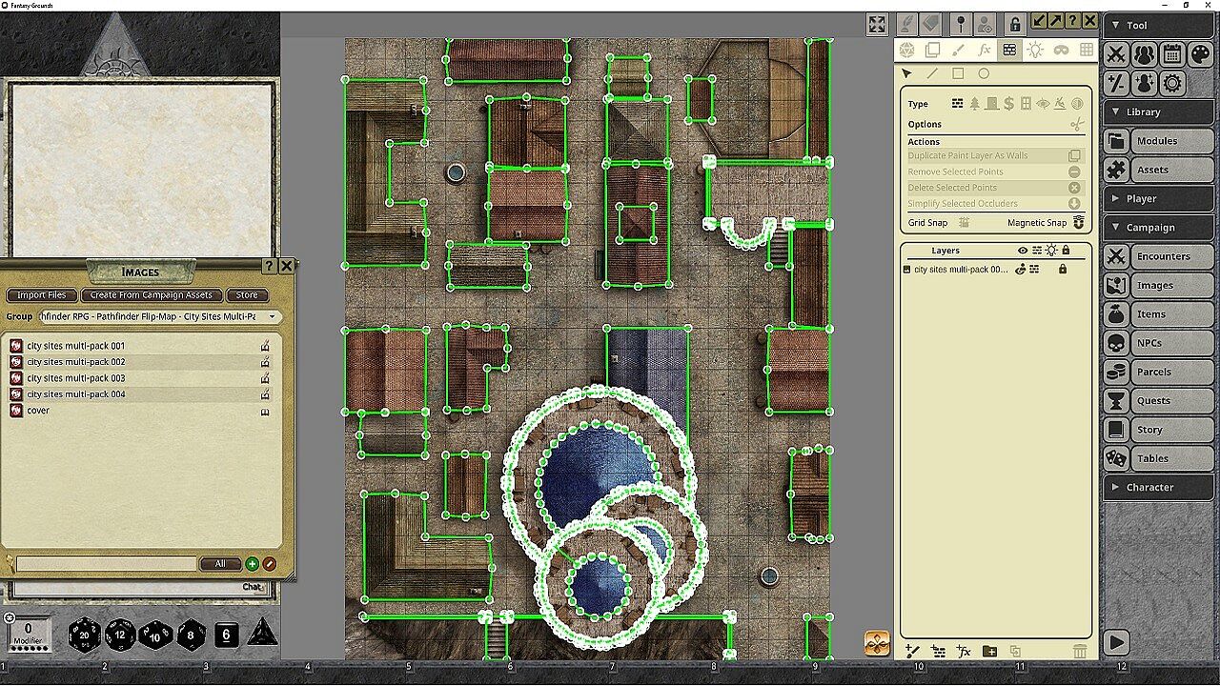Open the mask tab in image toolbar
This screenshot has width=1220, height=686.
[1061, 50]
